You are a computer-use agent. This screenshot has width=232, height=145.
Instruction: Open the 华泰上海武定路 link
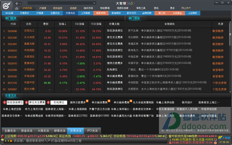point(12,109)
